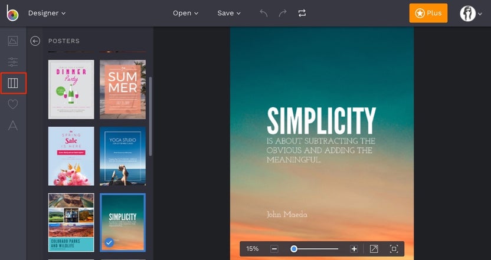The height and width of the screenshot is (260, 491).
Task: Click the BeFunky logo icon
Action: coord(12,13)
